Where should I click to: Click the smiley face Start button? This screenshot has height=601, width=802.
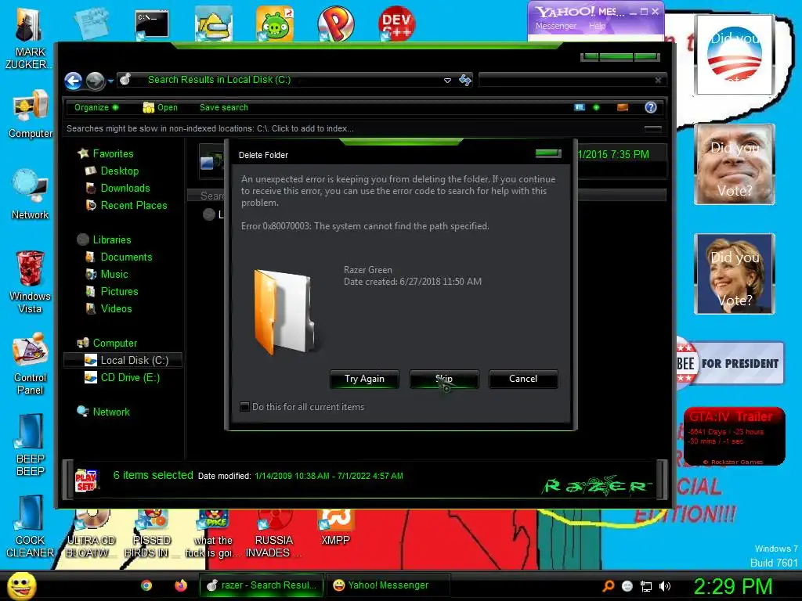tap(22, 585)
